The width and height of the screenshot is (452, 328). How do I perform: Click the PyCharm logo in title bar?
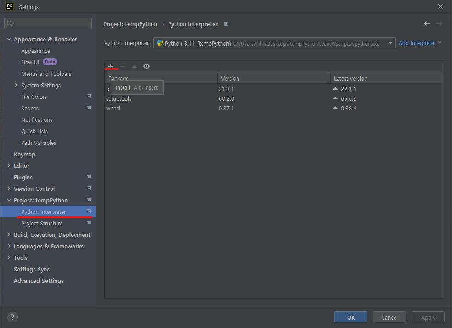pos(10,6)
